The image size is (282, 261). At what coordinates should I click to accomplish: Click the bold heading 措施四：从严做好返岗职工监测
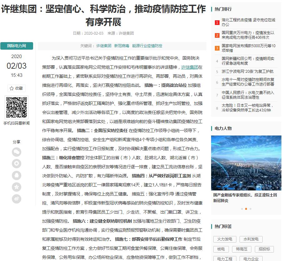(161, 176)
